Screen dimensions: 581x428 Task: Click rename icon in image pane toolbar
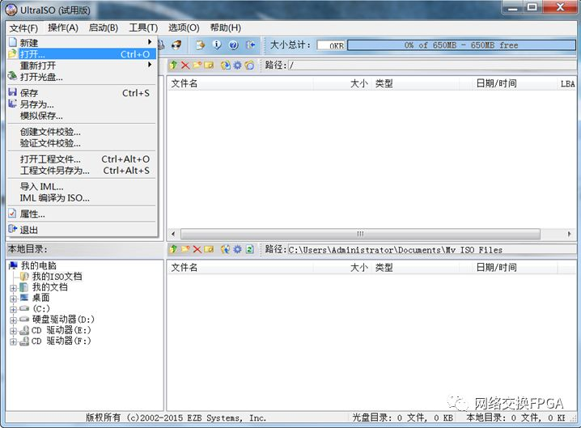coord(209,66)
